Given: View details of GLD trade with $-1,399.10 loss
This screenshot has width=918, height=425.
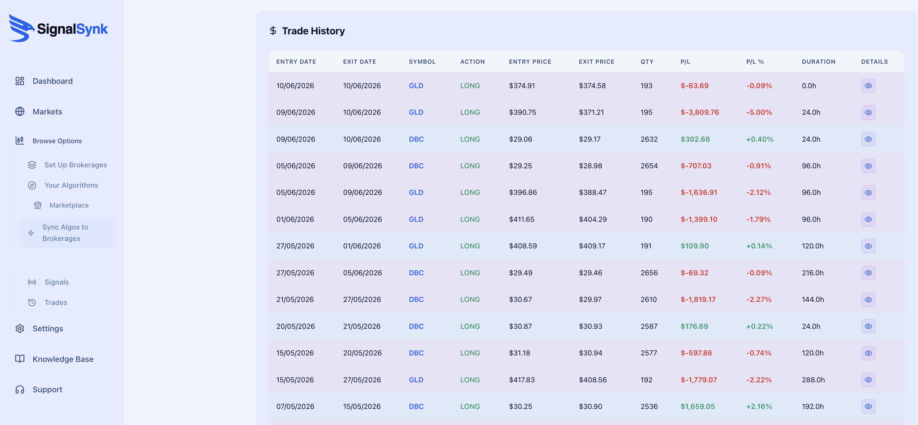Looking at the screenshot, I should click(868, 219).
